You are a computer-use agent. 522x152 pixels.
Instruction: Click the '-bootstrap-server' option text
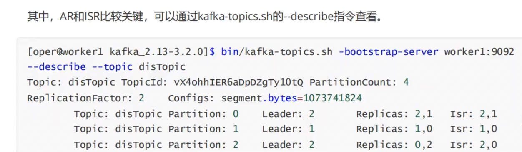388,52
